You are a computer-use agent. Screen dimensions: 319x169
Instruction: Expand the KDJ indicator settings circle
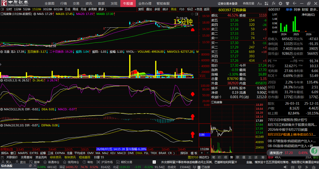click(2, 80)
